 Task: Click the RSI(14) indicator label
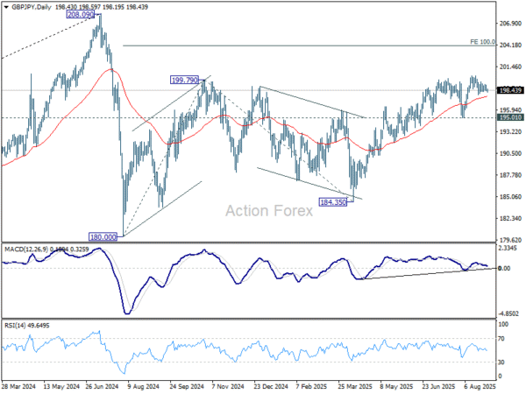click(14, 326)
